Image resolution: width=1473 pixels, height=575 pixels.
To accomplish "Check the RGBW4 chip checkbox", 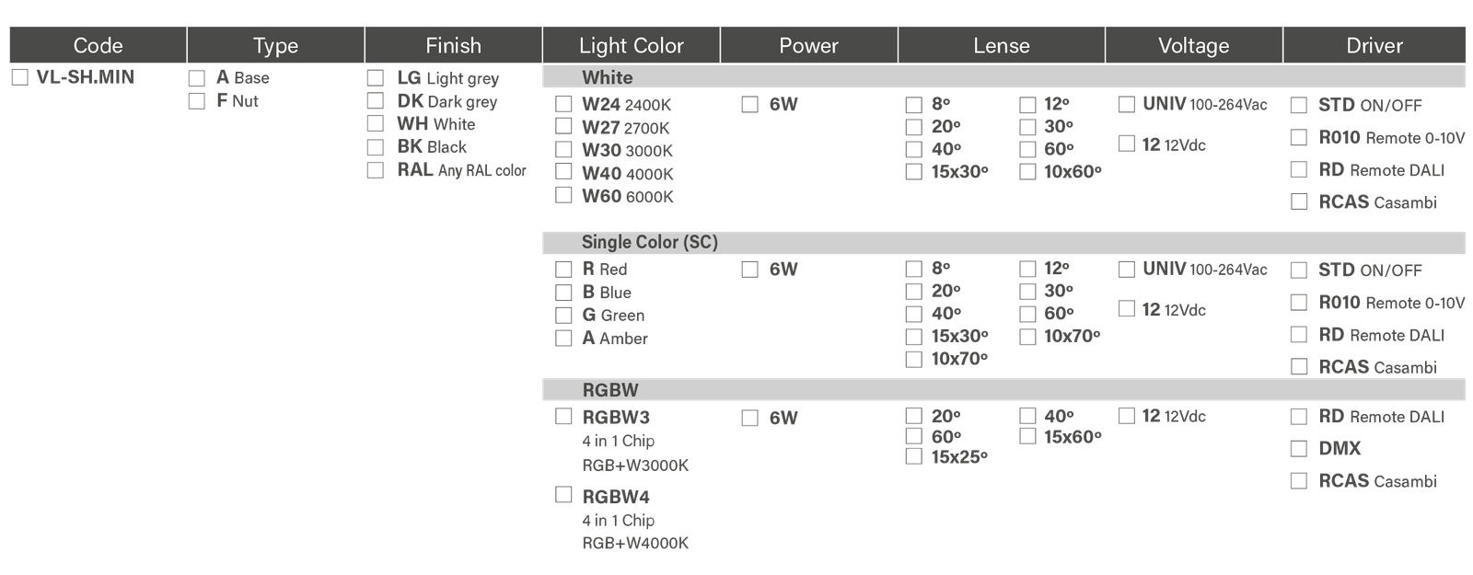I will [563, 496].
